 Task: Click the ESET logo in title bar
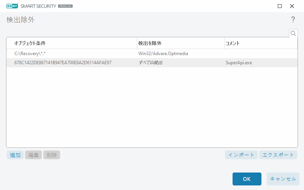coord(12,6)
